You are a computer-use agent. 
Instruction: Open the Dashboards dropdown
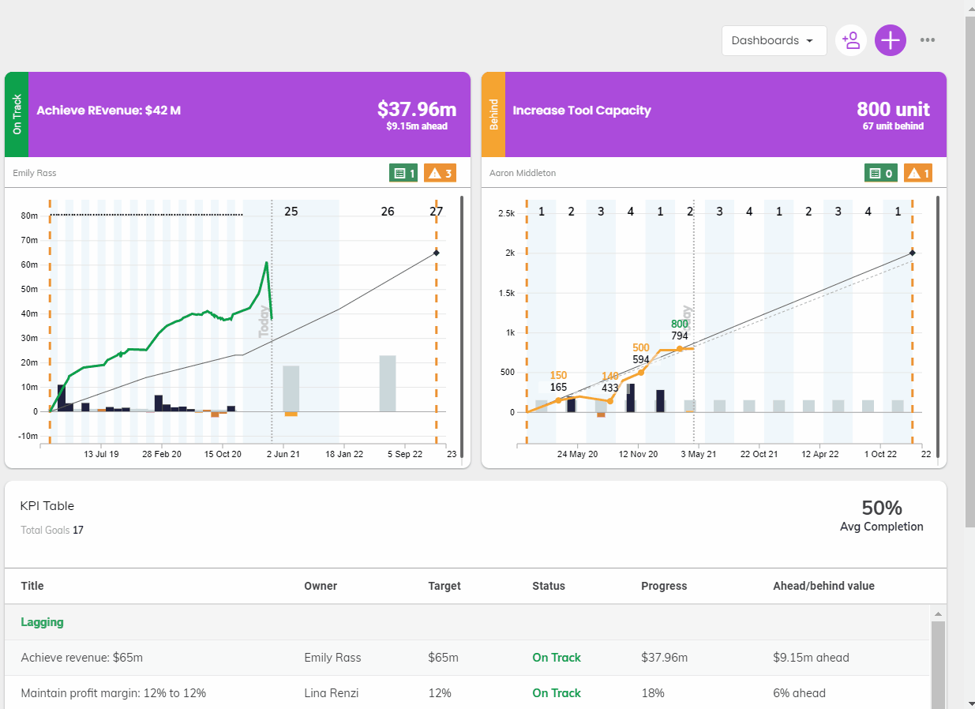pos(773,40)
